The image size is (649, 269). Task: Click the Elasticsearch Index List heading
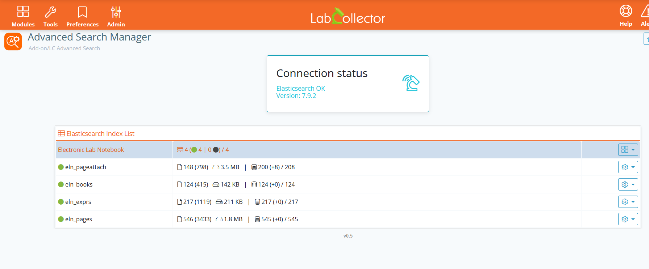(x=100, y=133)
